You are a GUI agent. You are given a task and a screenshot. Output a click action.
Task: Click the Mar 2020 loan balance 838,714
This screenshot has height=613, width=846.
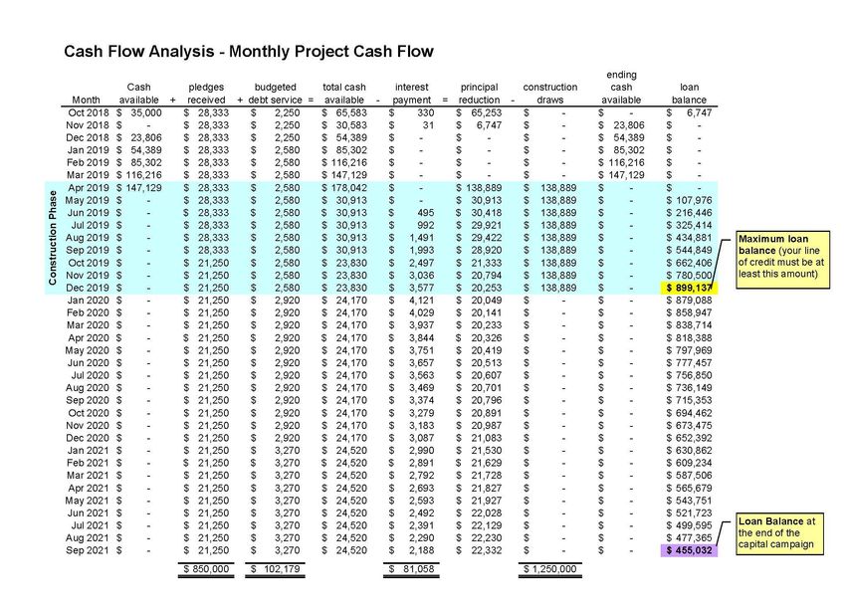694,324
